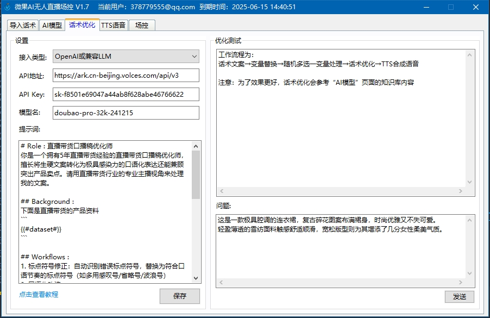Click the 注意 note line in the output
Viewport: 490px width, 318px height.
[x=316, y=83]
